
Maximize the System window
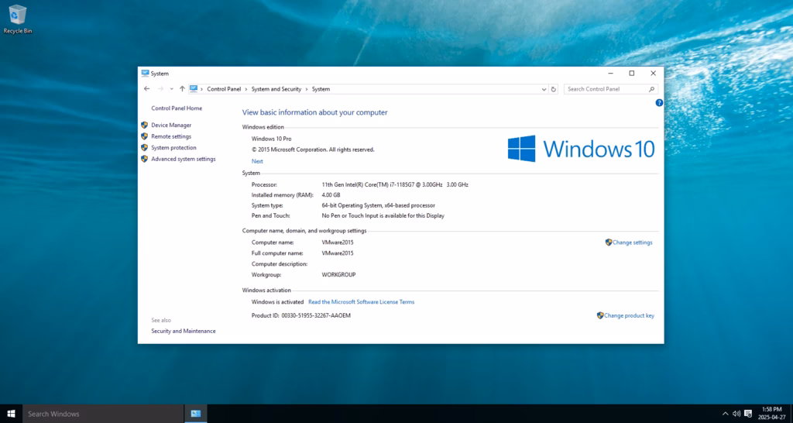pos(632,74)
